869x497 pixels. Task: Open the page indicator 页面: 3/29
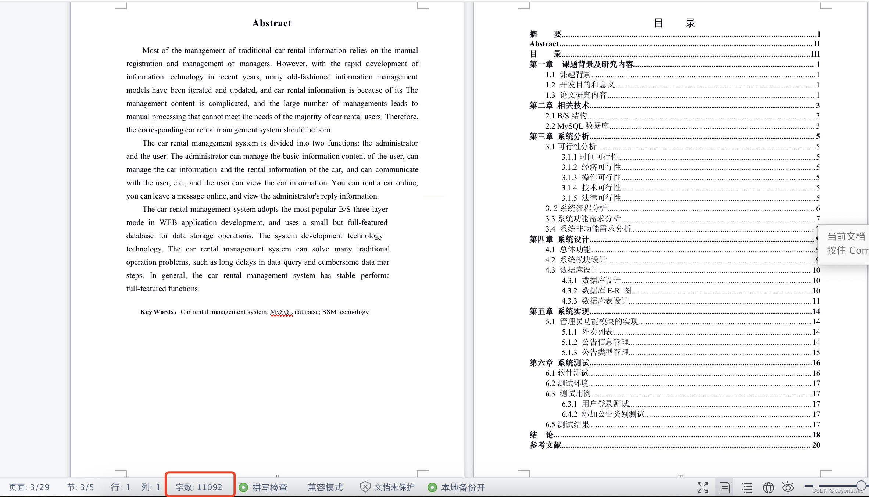29,487
